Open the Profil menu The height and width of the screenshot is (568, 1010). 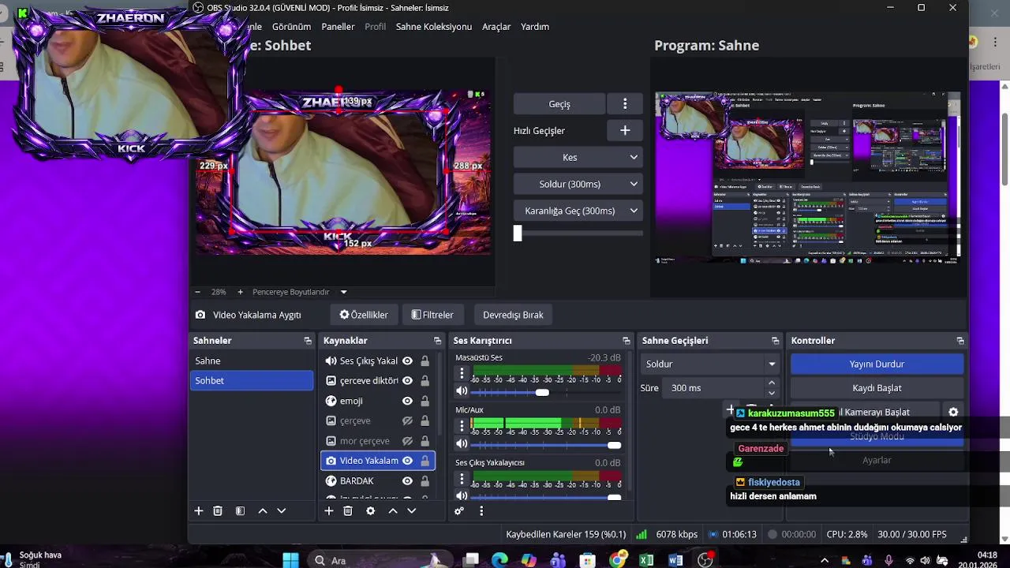click(375, 27)
